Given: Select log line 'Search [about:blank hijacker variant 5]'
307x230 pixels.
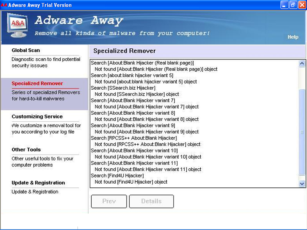Looking at the screenshot, I should coord(132,75).
